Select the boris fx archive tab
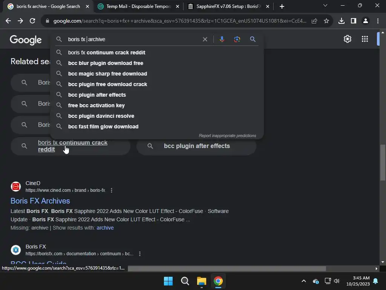 (48, 6)
